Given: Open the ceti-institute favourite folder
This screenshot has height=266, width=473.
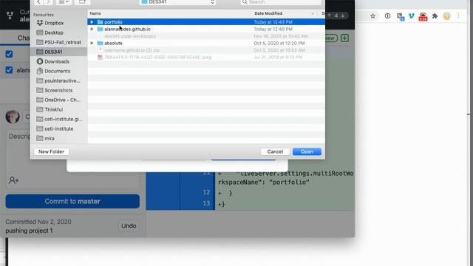Looking at the screenshot, I should pyautogui.click(x=55, y=129).
